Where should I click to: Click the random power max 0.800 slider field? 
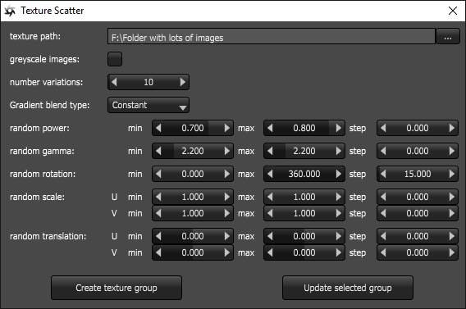(304, 128)
